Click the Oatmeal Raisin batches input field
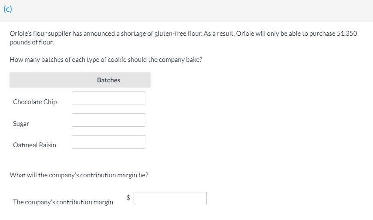The width and height of the screenshot is (373, 220). 108,142
